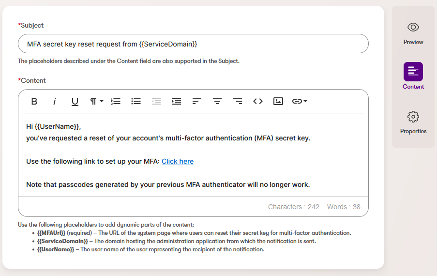Align text to the left

point(197,101)
